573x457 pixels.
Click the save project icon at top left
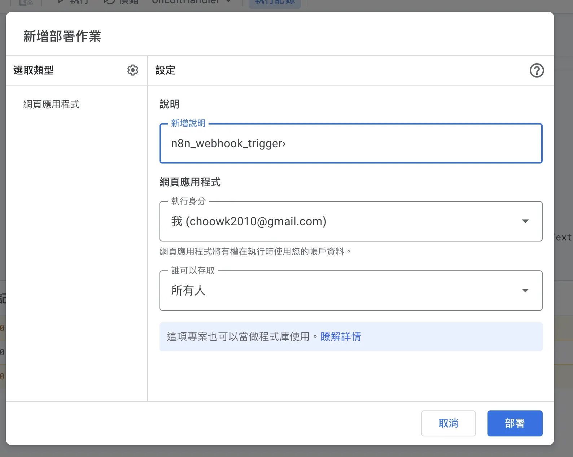[x=26, y=2]
